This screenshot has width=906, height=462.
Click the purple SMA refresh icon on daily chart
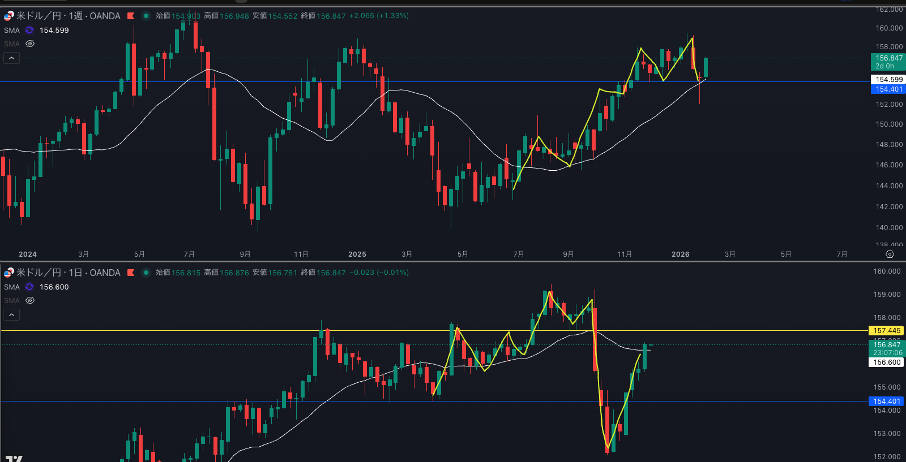29,287
